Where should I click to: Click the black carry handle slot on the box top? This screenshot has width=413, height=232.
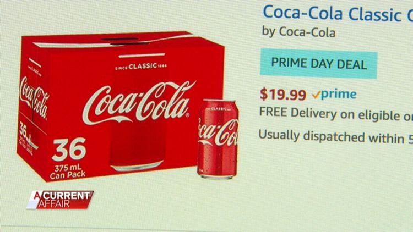pyautogui.click(x=121, y=41)
